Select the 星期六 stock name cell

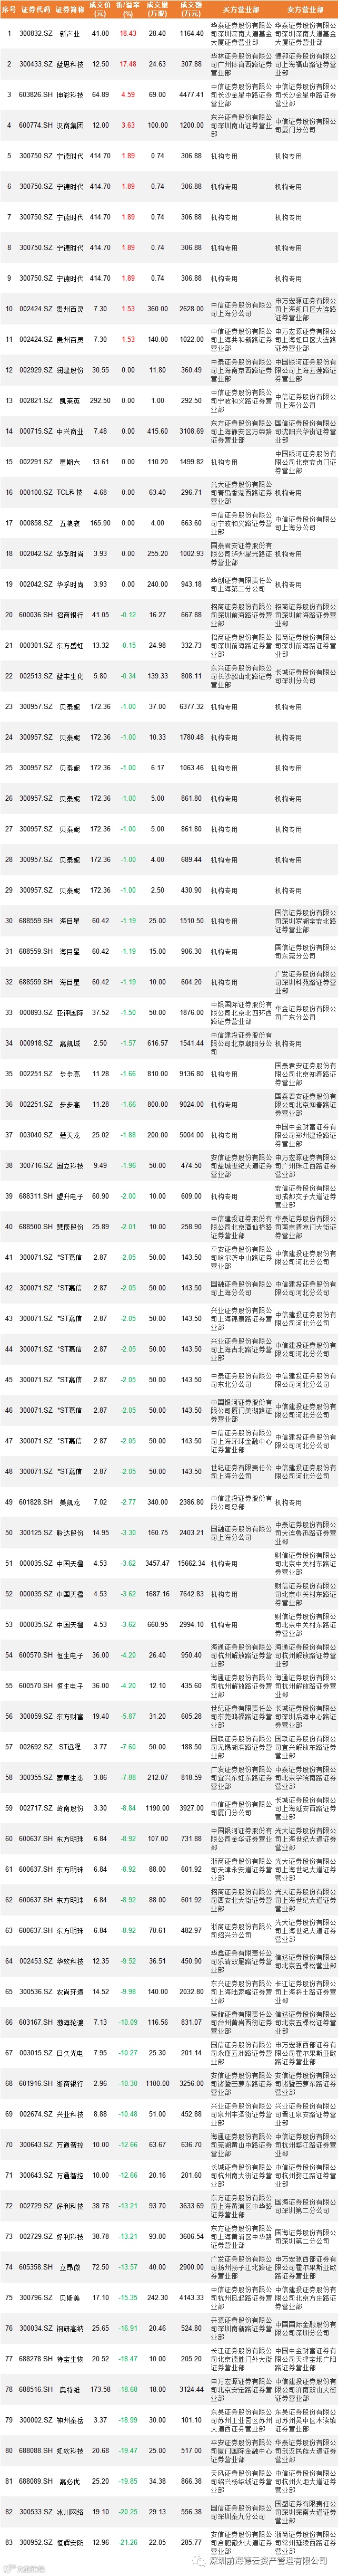(70, 462)
